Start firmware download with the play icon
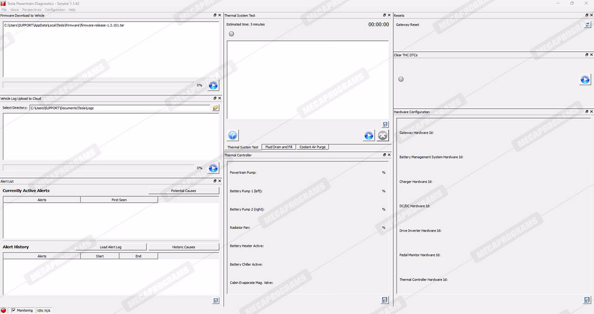This screenshot has width=594, height=314. (x=213, y=86)
